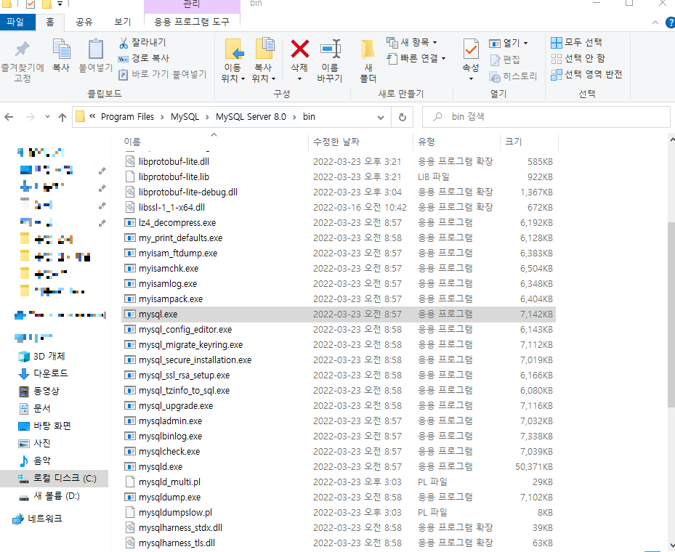This screenshot has width=675, height=552.
Task: Select 새 볼륨 (D:) drive
Action: pyautogui.click(x=49, y=496)
